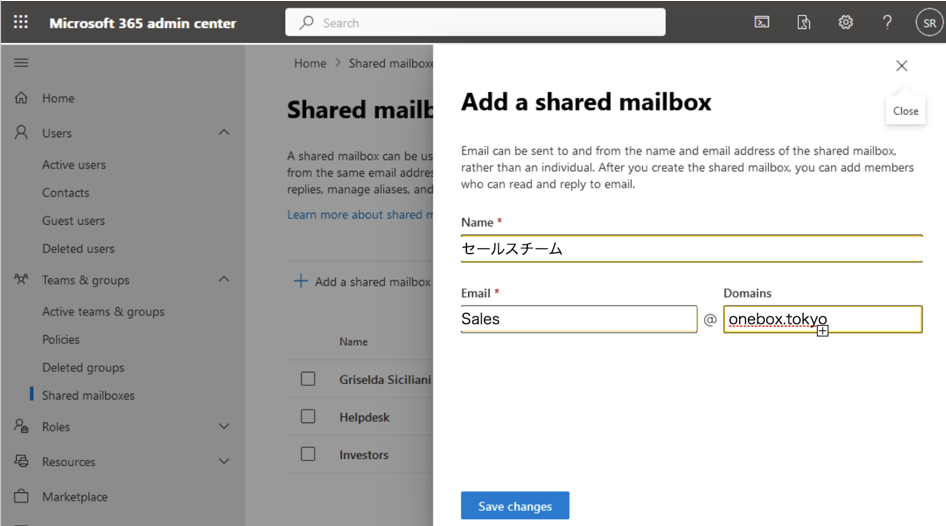Click the Users person icon
The height and width of the screenshot is (526, 946).
[21, 132]
